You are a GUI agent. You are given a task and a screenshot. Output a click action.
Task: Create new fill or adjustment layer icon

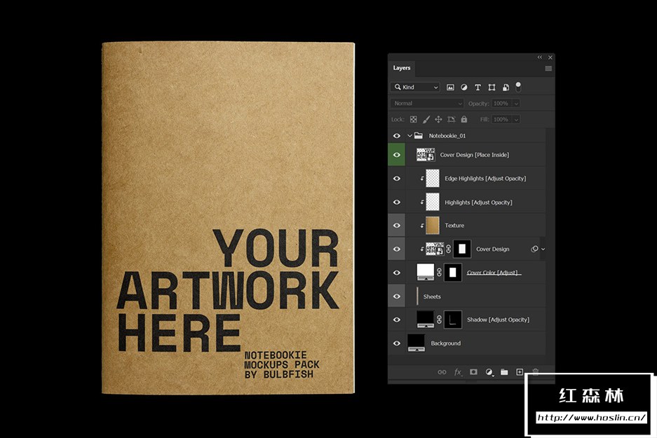(x=489, y=372)
